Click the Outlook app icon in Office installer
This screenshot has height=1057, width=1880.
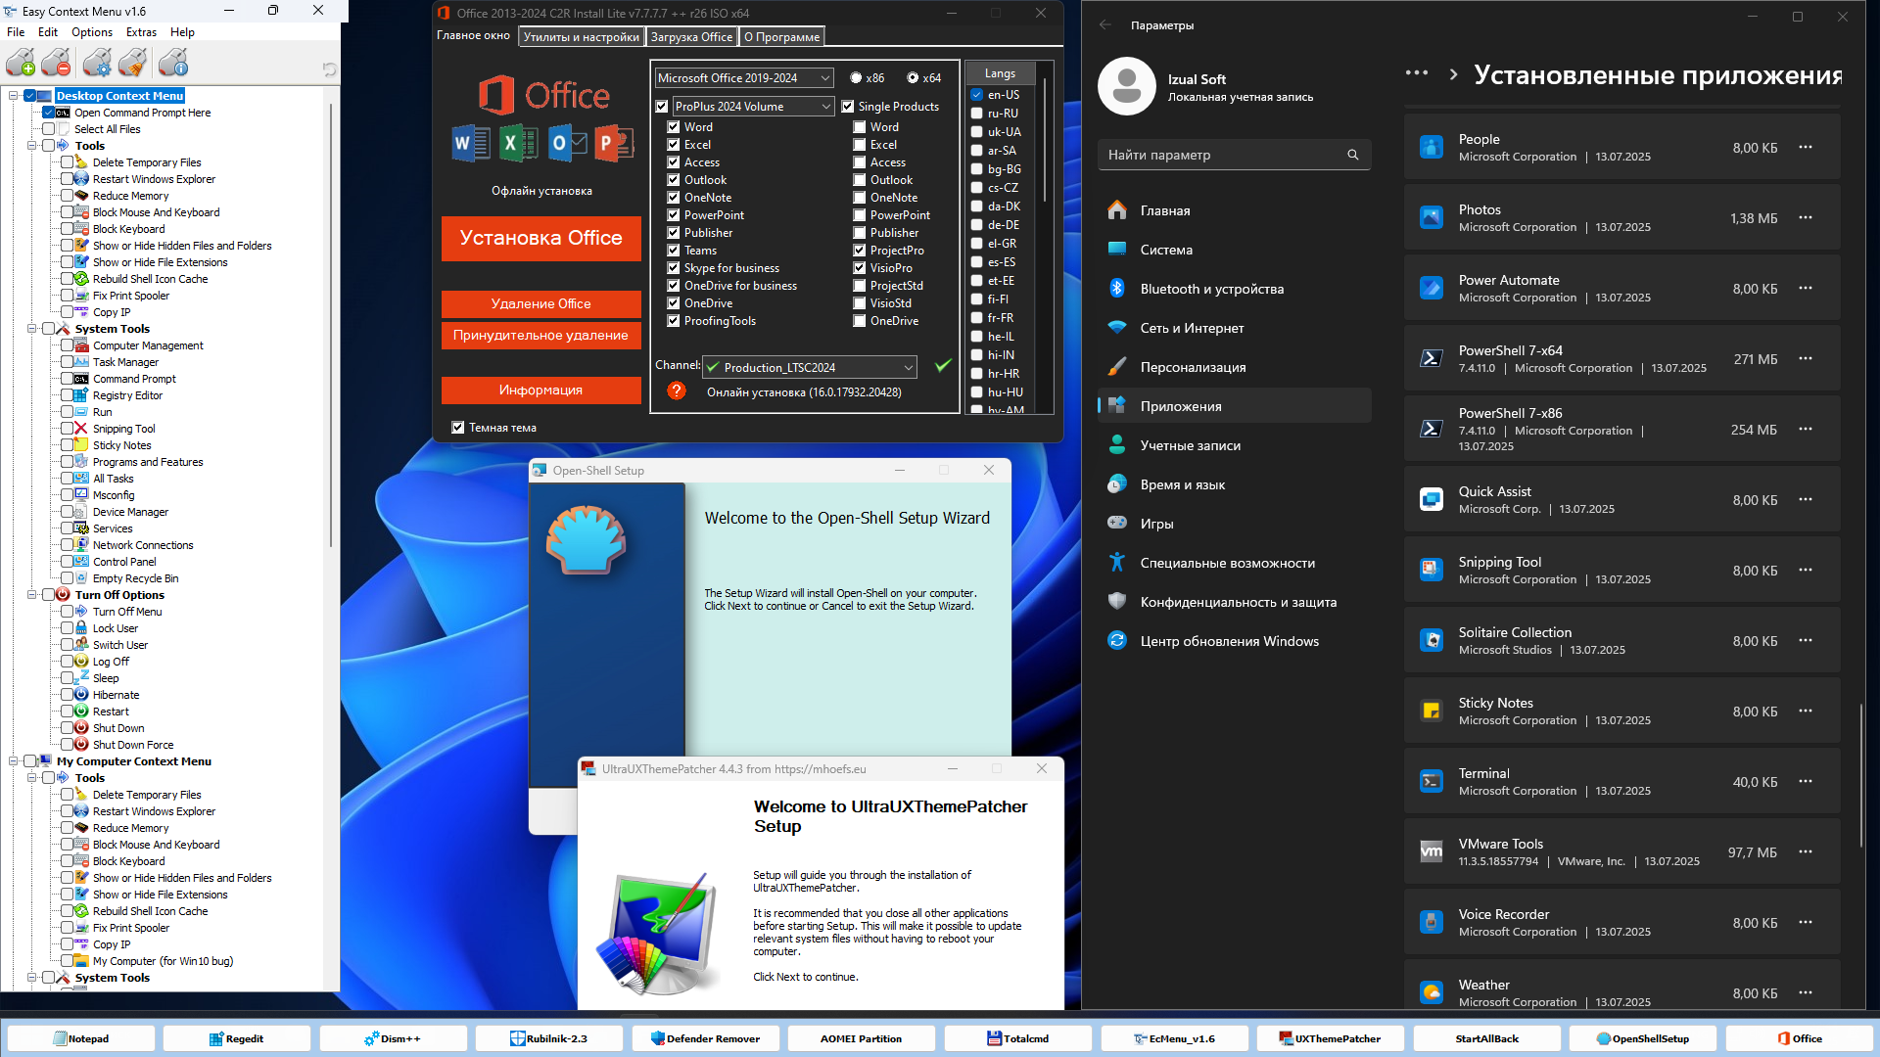[x=566, y=144]
